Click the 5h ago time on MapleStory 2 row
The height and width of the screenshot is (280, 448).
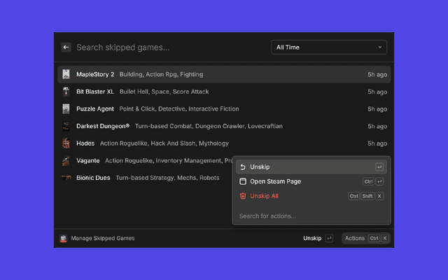pos(377,75)
